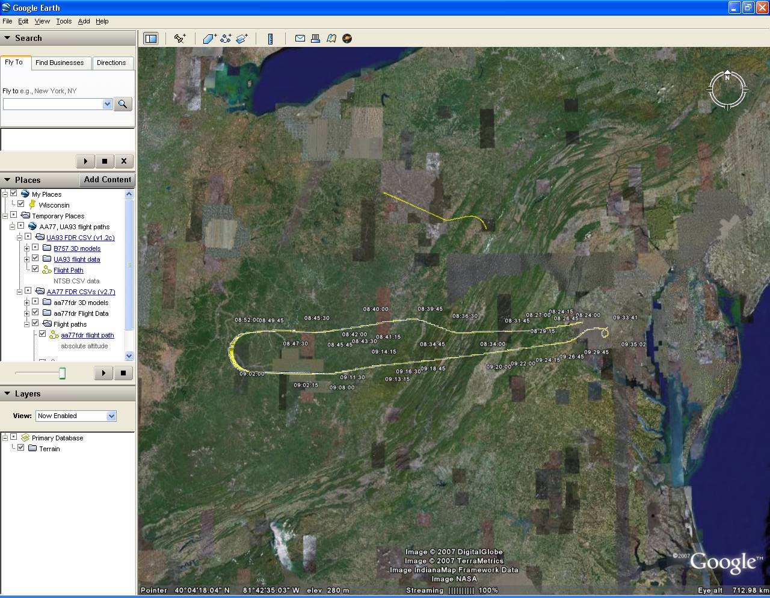Click the Wisconsin yellow pushpin icon
Image resolution: width=770 pixels, height=598 pixels.
point(32,205)
